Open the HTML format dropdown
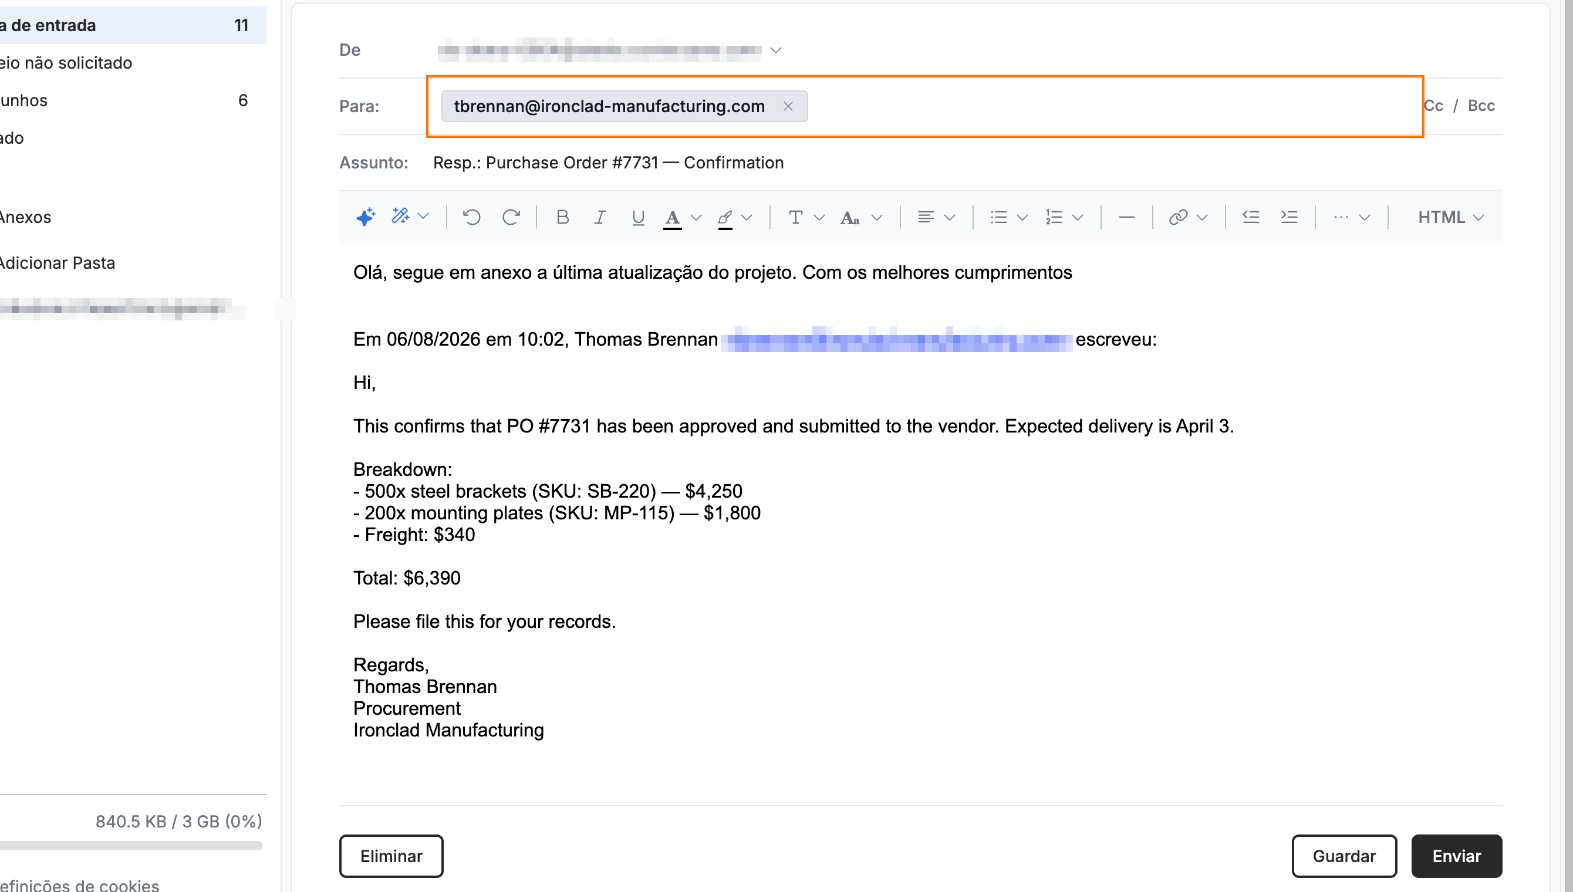Image resolution: width=1573 pixels, height=892 pixels. (1450, 217)
